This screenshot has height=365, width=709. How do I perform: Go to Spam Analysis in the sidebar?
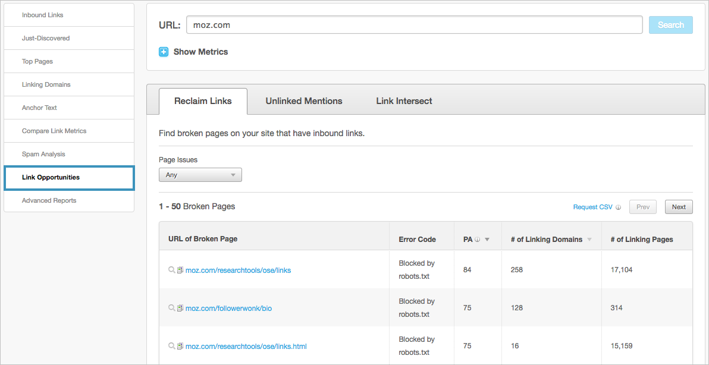tap(69, 154)
